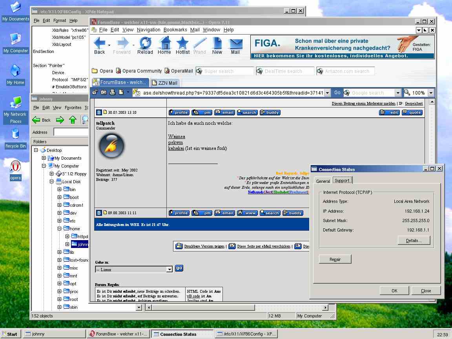This screenshot has height=339, width=452.
Task: Reload the page in Opera
Action: (x=145, y=46)
